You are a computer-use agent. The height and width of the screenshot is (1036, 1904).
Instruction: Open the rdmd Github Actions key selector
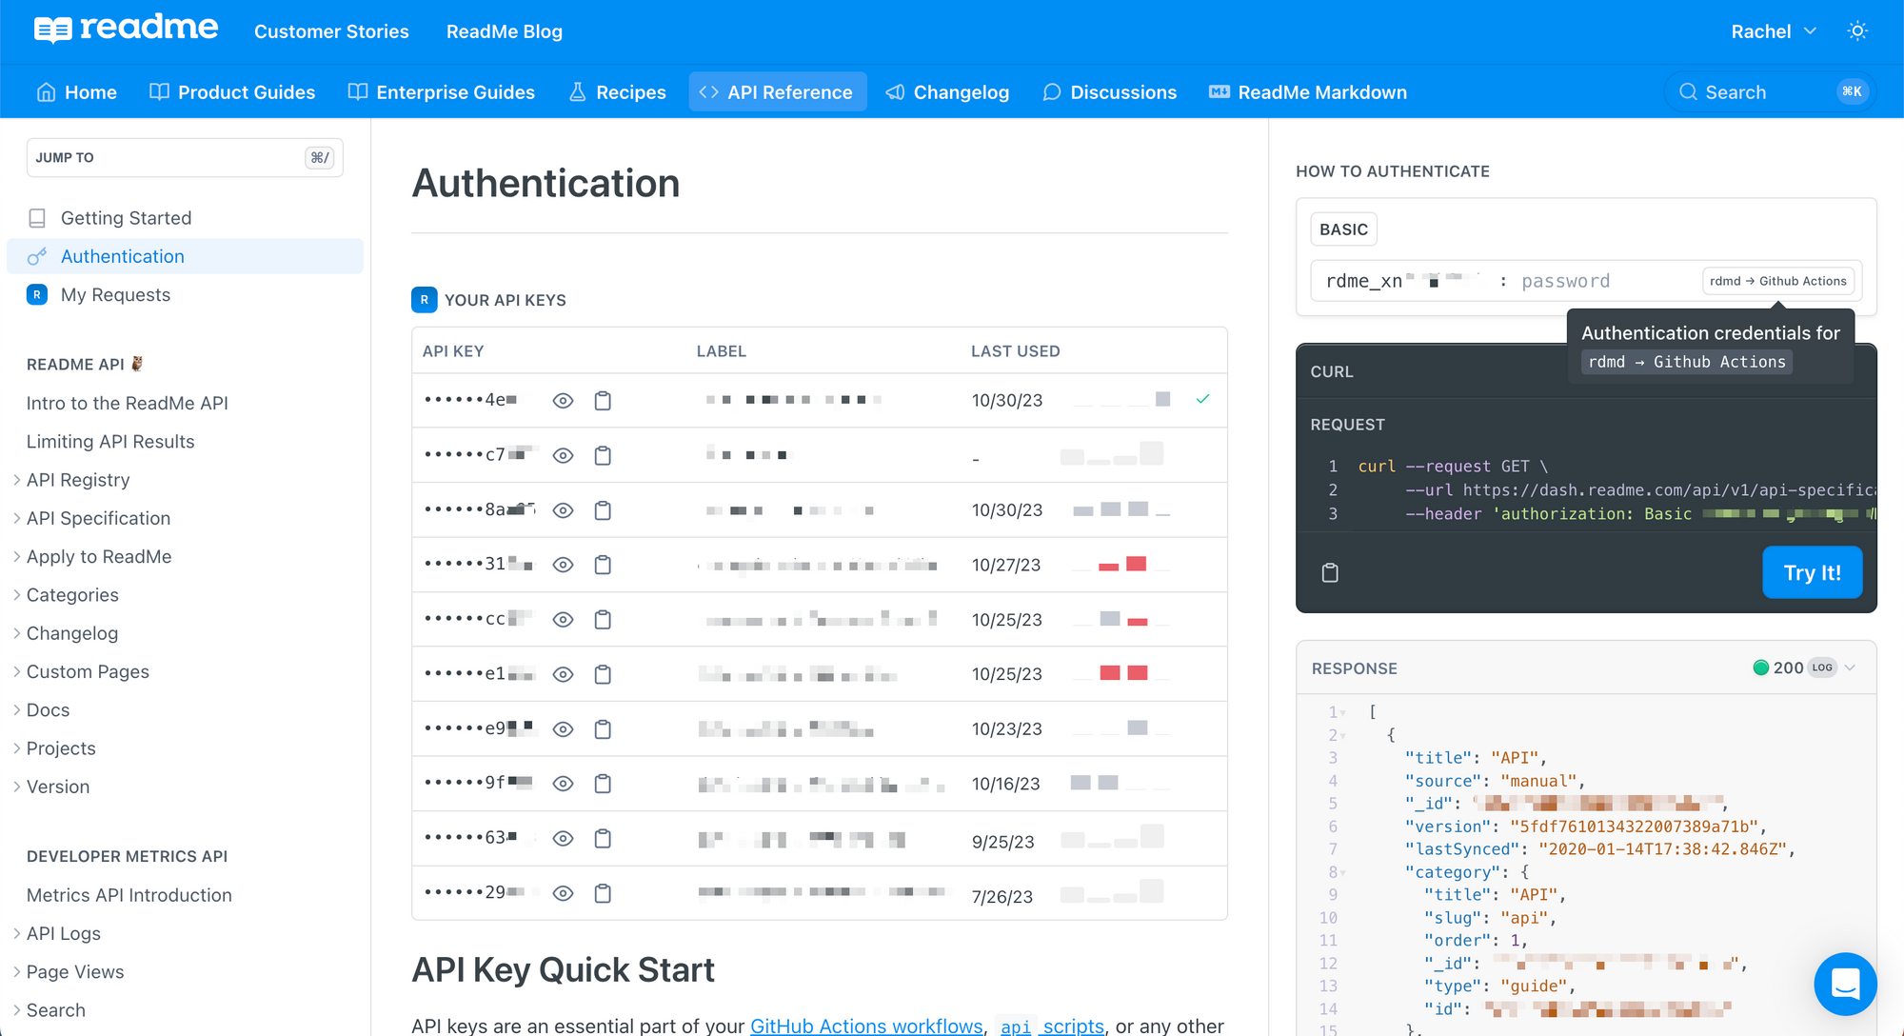1778,281
